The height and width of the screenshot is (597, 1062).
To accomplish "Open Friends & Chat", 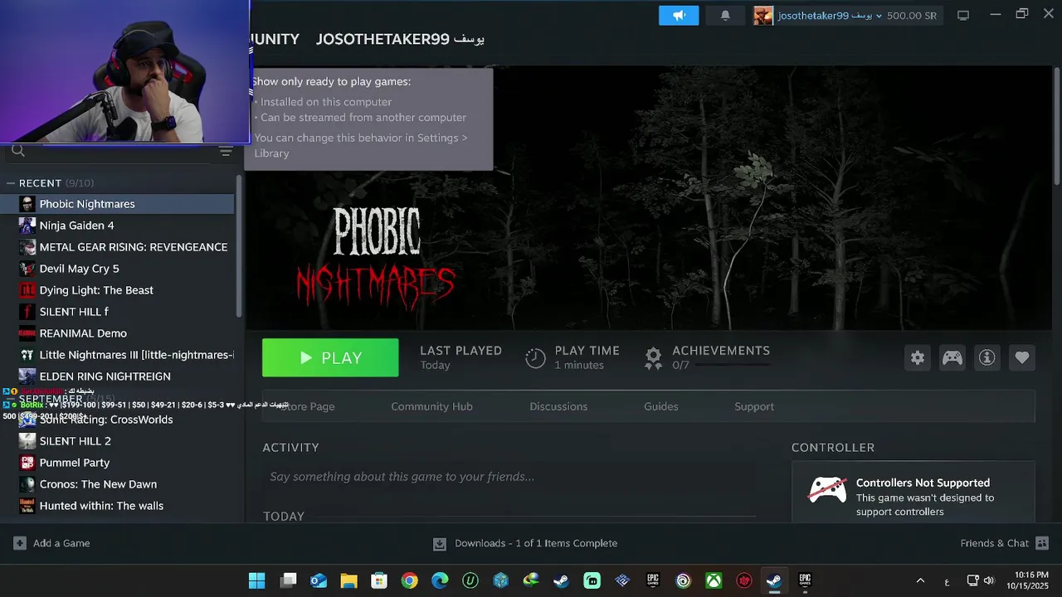I will 1004,543.
